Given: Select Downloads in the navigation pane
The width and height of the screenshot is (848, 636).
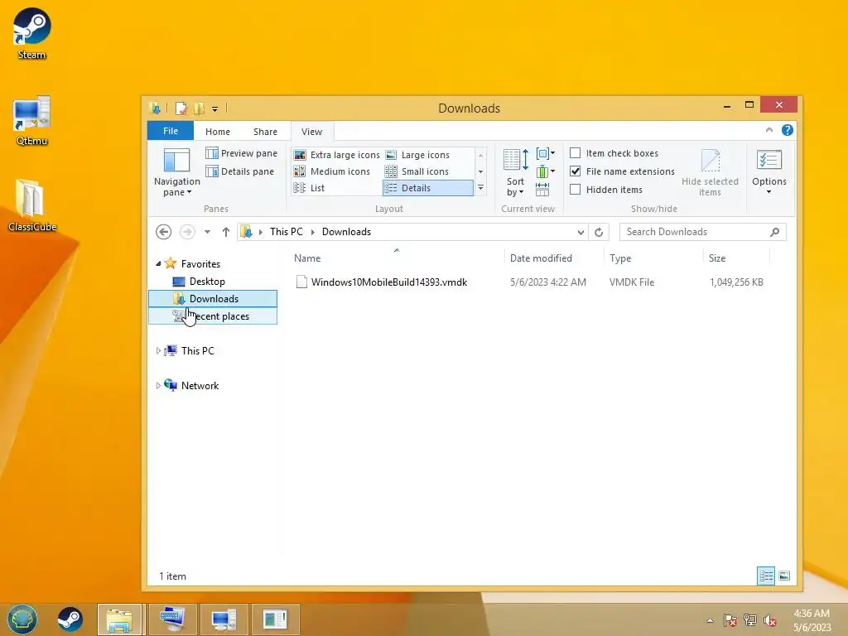Looking at the screenshot, I should 213,298.
